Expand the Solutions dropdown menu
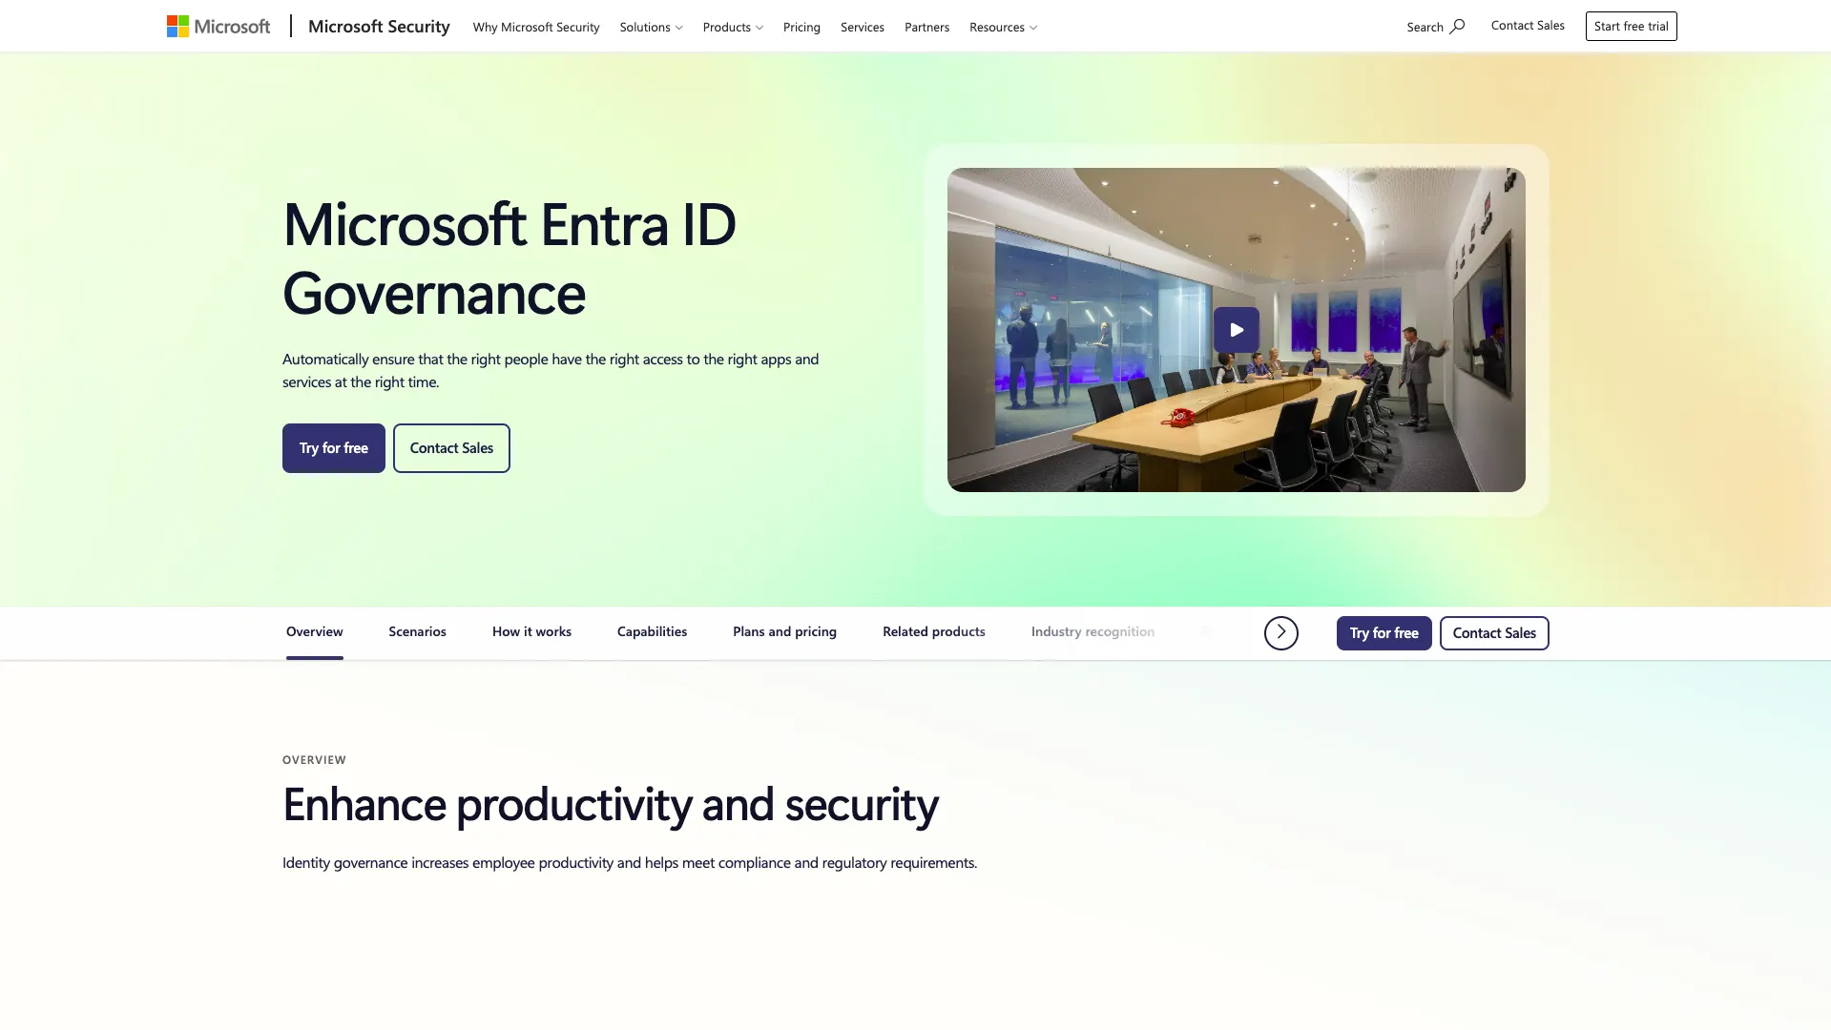This screenshot has width=1831, height=1030. tap(651, 27)
